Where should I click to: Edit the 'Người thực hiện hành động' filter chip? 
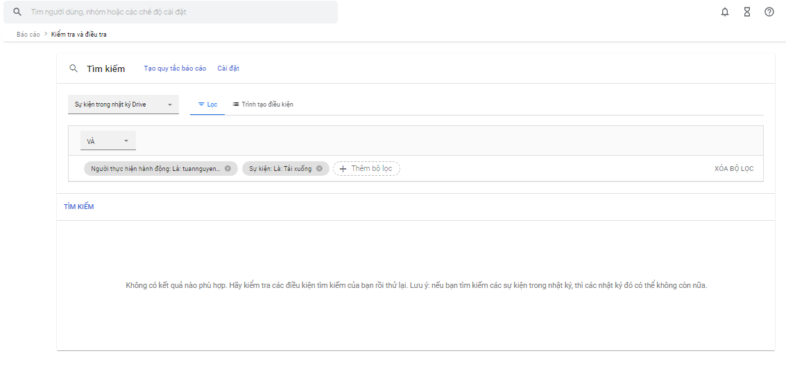[x=155, y=168]
